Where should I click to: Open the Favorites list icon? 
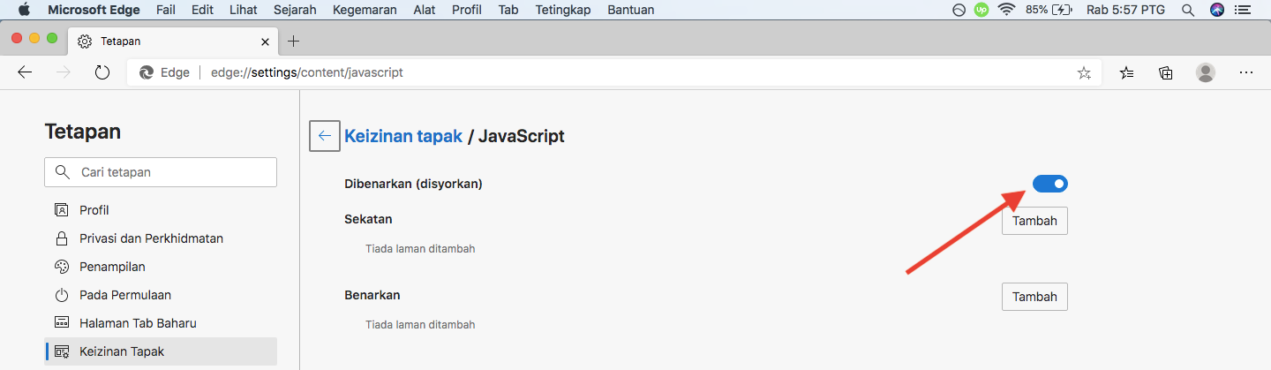coord(1127,73)
